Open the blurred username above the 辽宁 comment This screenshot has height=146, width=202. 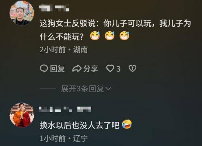click(x=65, y=110)
